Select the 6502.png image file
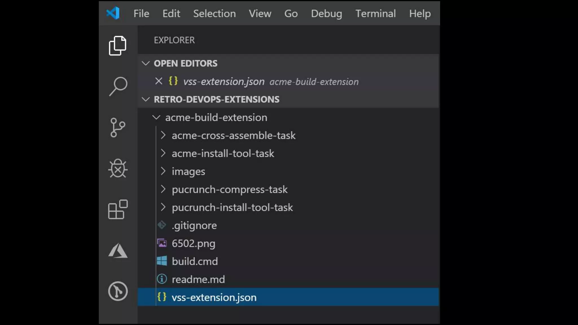The width and height of the screenshot is (578, 325). (193, 243)
